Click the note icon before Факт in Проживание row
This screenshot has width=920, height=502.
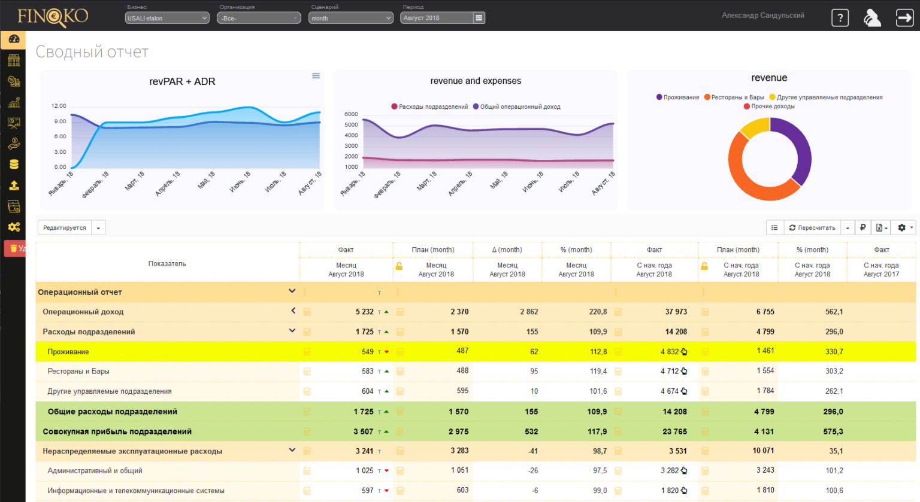307,352
